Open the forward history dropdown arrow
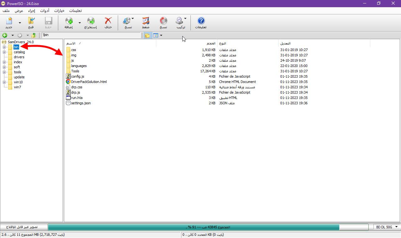 pos(28,35)
